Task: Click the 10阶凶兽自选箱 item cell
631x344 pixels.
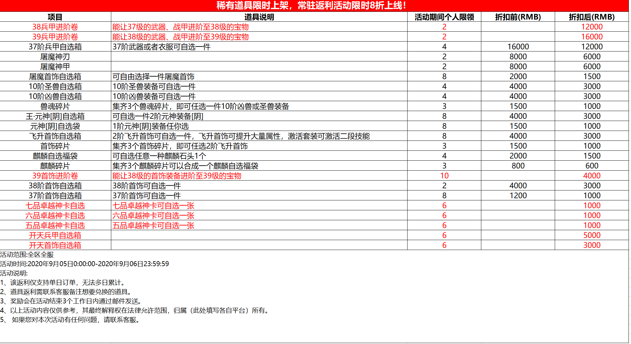Action: [55, 96]
